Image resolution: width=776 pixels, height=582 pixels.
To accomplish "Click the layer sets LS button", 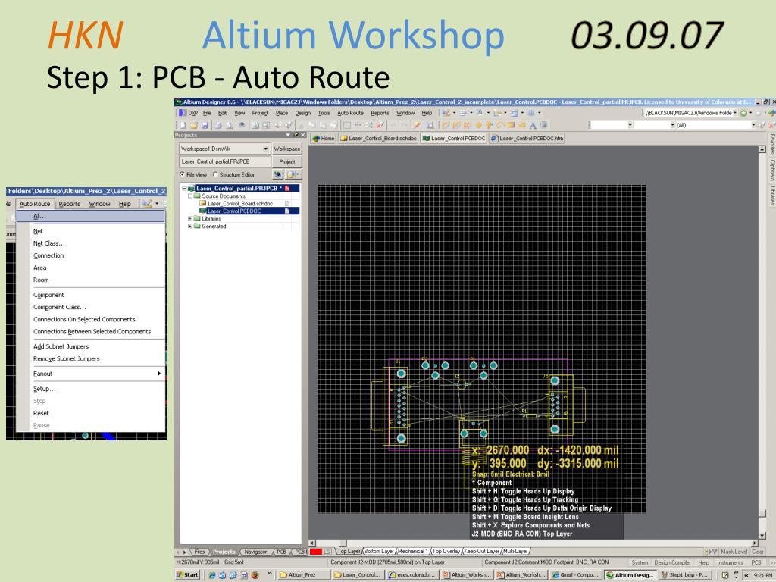I will point(327,552).
